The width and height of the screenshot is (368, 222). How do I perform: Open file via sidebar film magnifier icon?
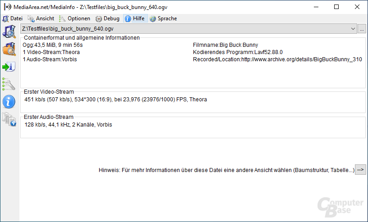coord(9,32)
